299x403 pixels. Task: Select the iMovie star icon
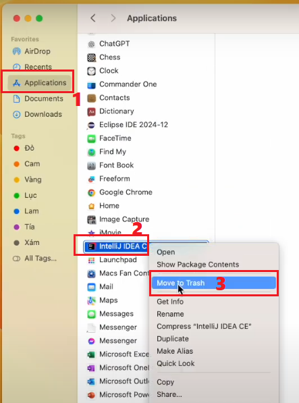click(x=91, y=233)
